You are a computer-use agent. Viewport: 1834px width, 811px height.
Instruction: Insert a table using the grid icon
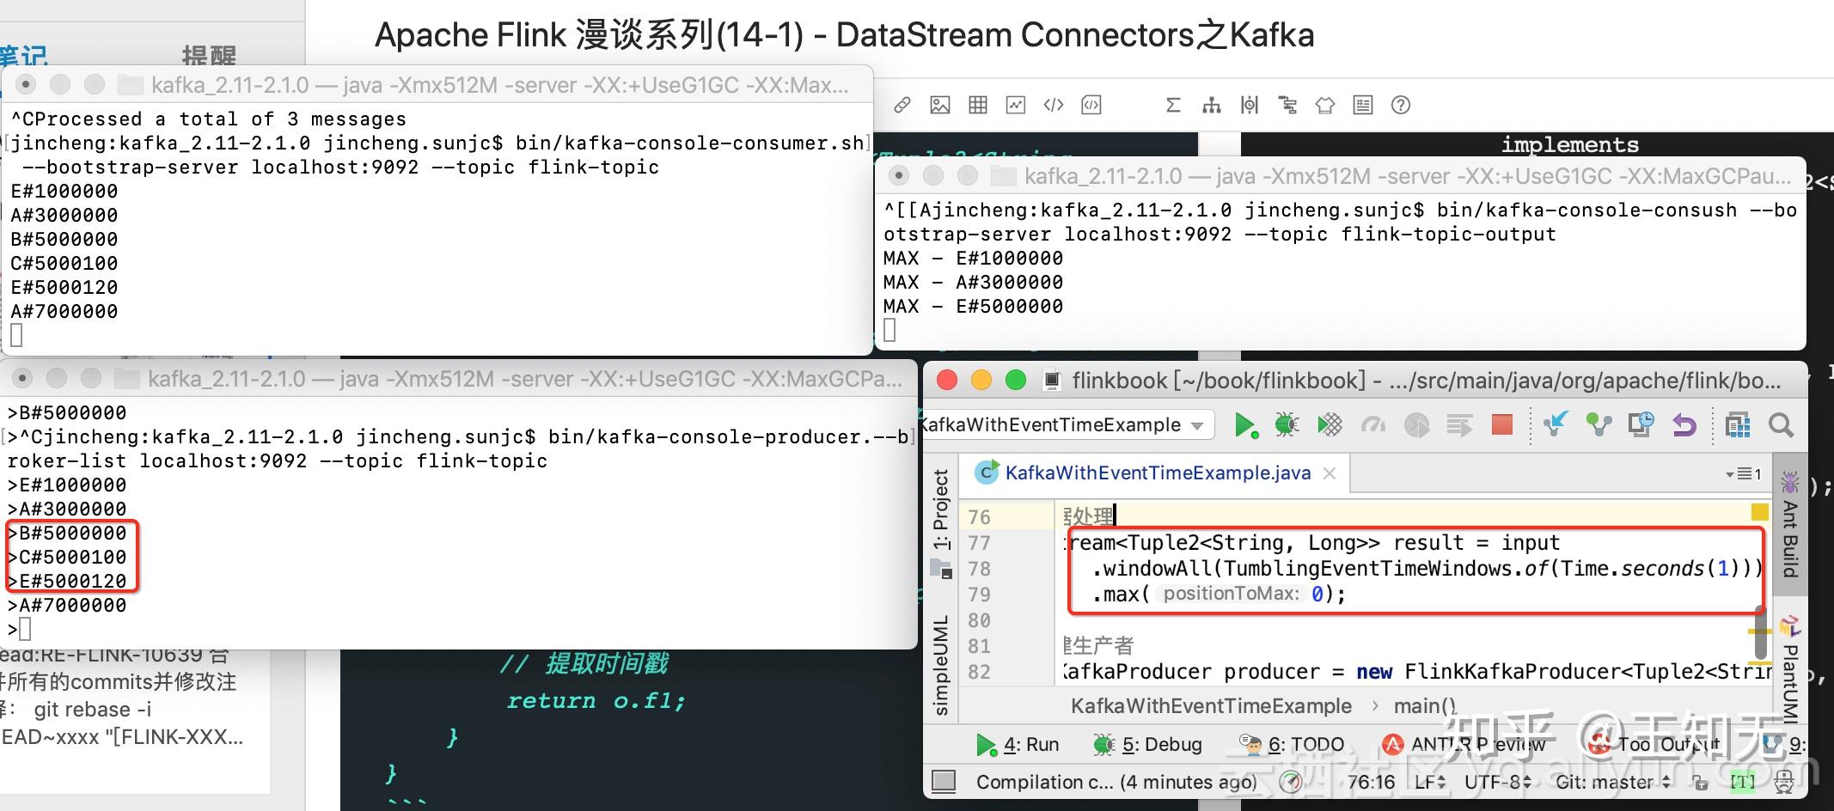pos(978,104)
